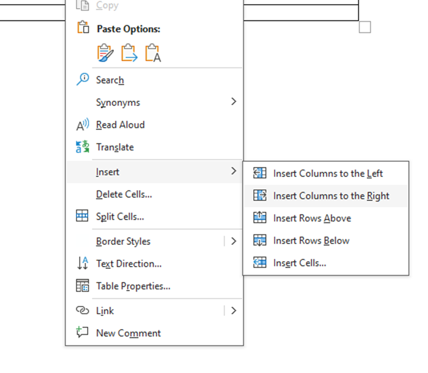
Task: Select Translate in the context menu
Action: coord(154,147)
